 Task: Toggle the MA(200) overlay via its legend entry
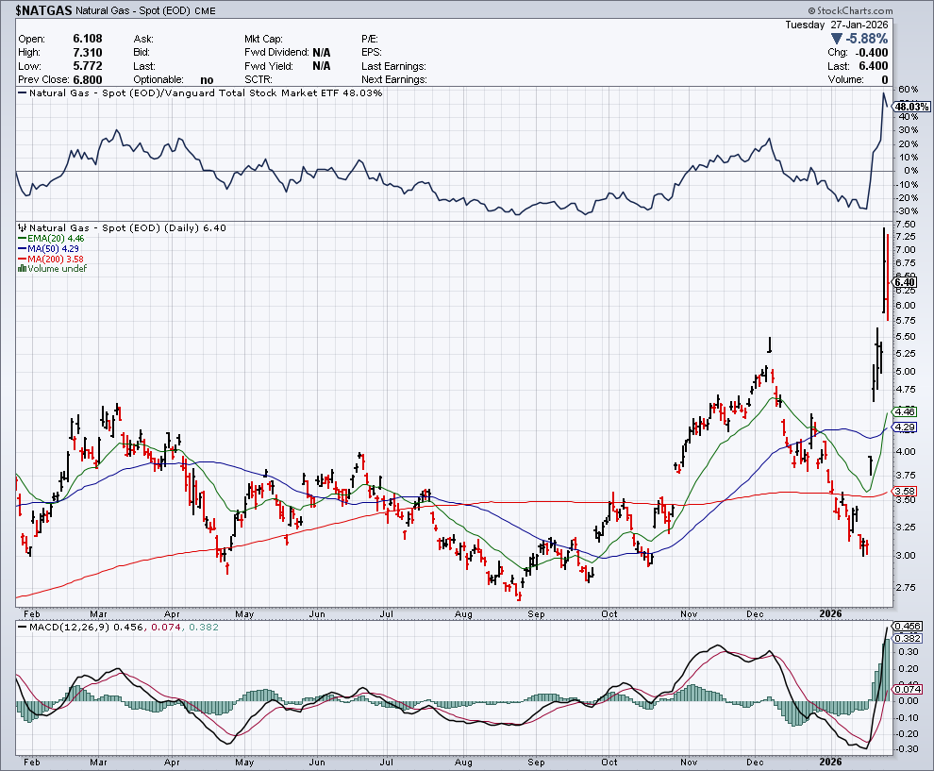(55, 258)
